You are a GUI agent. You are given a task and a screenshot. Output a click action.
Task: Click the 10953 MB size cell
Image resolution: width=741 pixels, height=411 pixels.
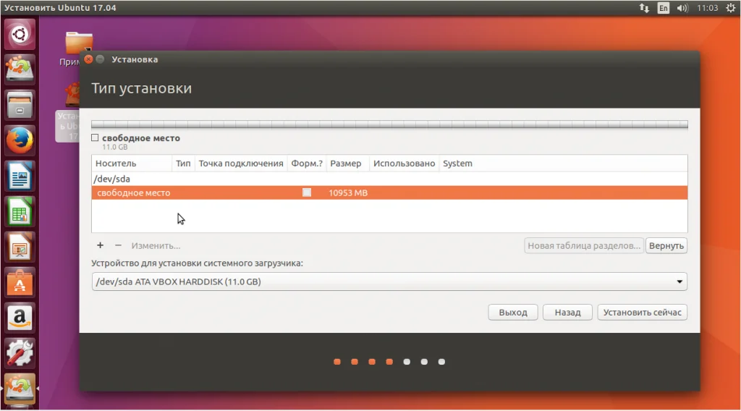tap(348, 192)
